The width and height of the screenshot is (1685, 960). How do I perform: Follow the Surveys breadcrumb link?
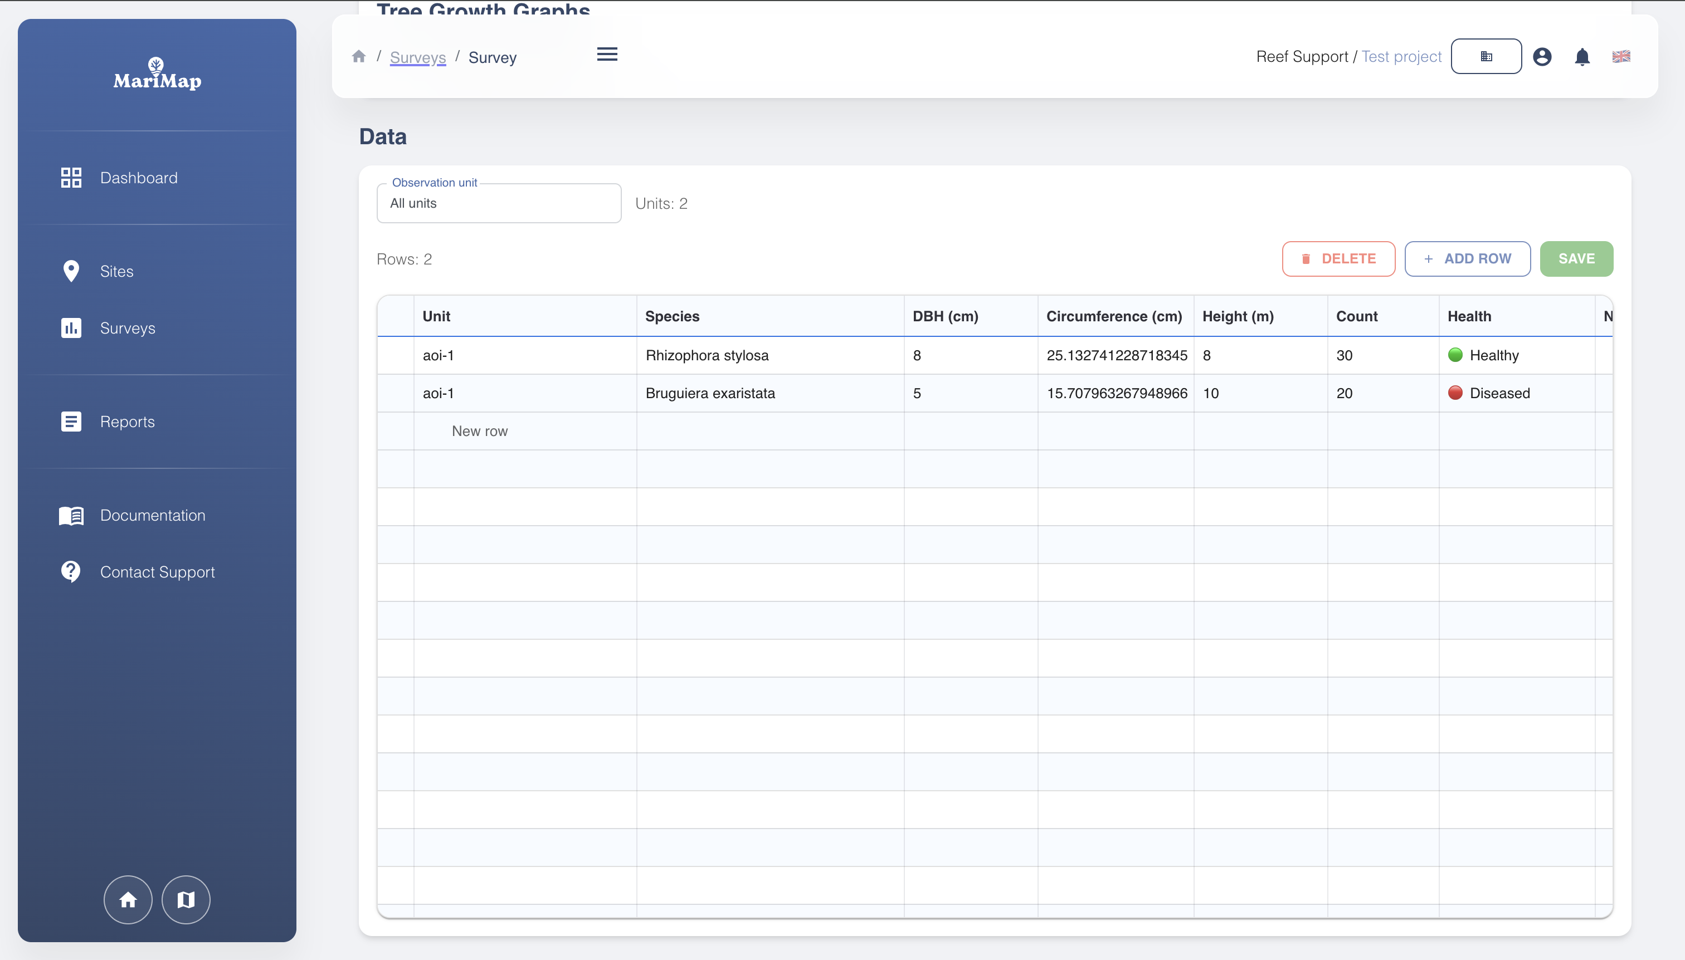click(x=417, y=57)
